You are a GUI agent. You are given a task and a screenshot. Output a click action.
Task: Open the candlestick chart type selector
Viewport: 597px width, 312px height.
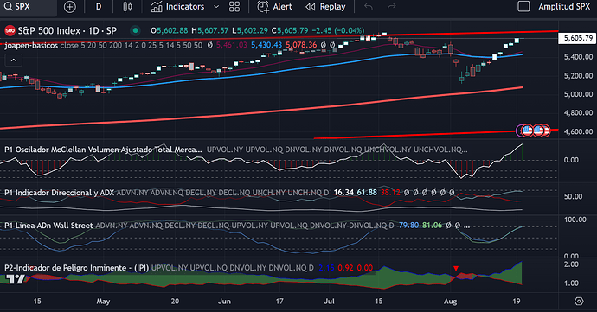point(127,7)
